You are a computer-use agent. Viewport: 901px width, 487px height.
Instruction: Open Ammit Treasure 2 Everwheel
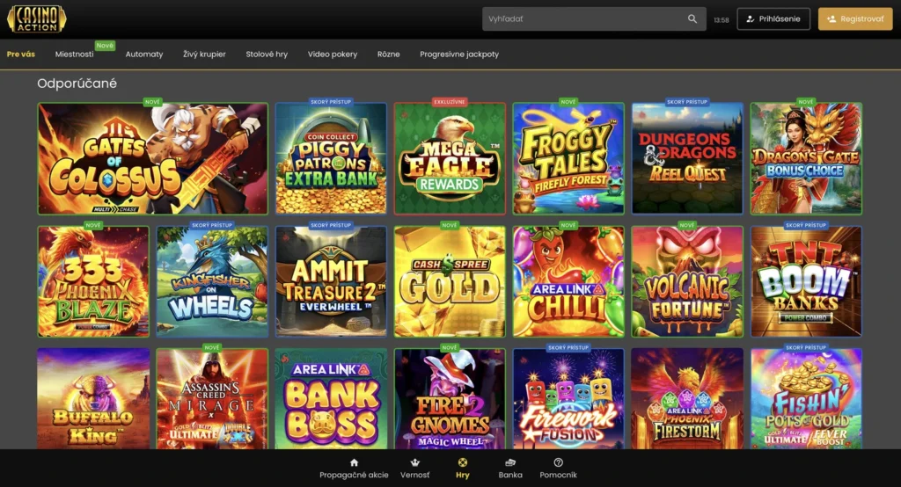(x=331, y=281)
